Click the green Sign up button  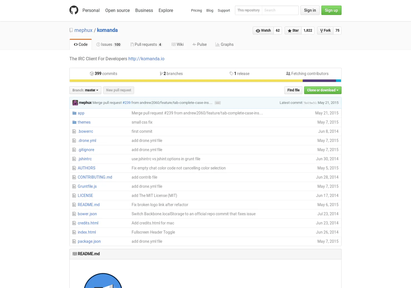tap(331, 10)
